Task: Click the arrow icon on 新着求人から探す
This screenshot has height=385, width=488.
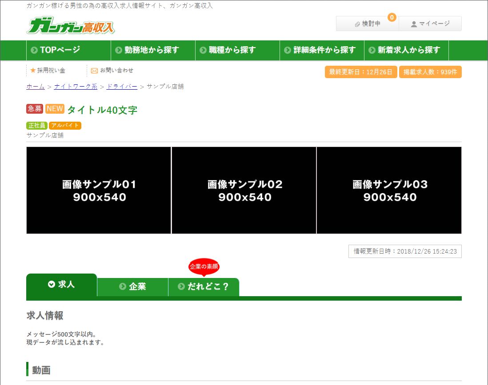Action: tap(372, 50)
